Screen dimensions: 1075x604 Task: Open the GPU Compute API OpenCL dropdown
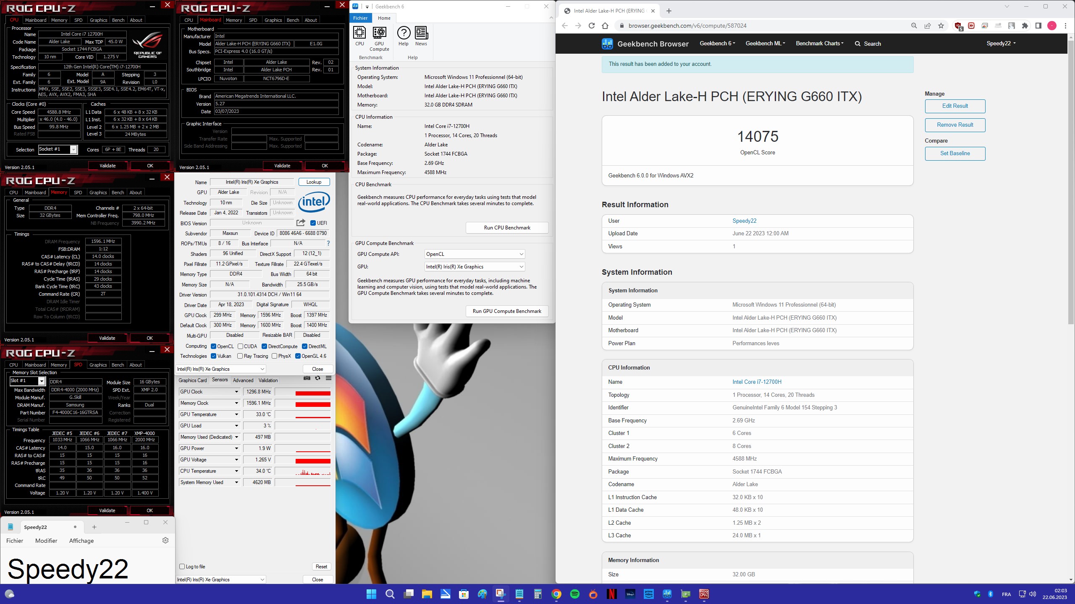pos(475,254)
